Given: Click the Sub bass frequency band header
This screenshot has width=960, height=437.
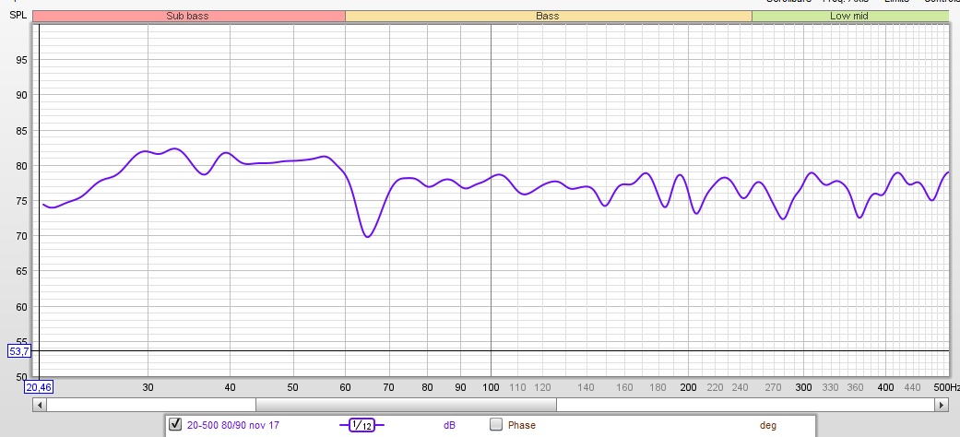Looking at the screenshot, I should tap(188, 16).
